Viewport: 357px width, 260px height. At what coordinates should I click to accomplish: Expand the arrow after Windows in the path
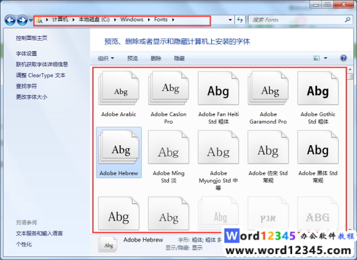click(x=149, y=20)
